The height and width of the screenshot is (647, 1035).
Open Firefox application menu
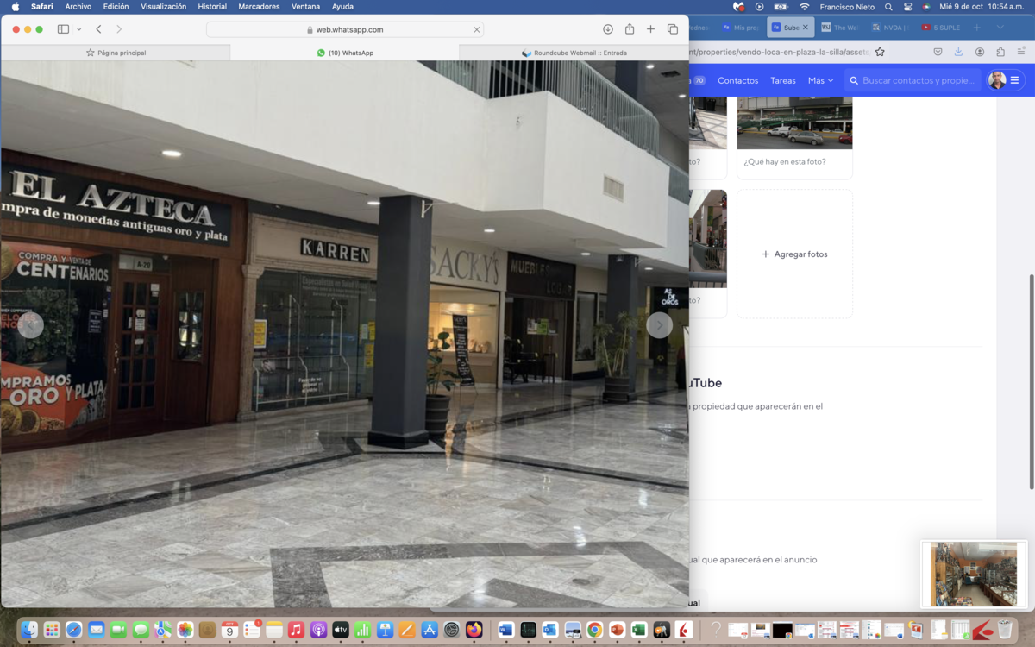pos(1021,52)
